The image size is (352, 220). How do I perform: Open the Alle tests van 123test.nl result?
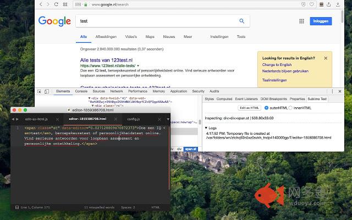tap(106, 60)
